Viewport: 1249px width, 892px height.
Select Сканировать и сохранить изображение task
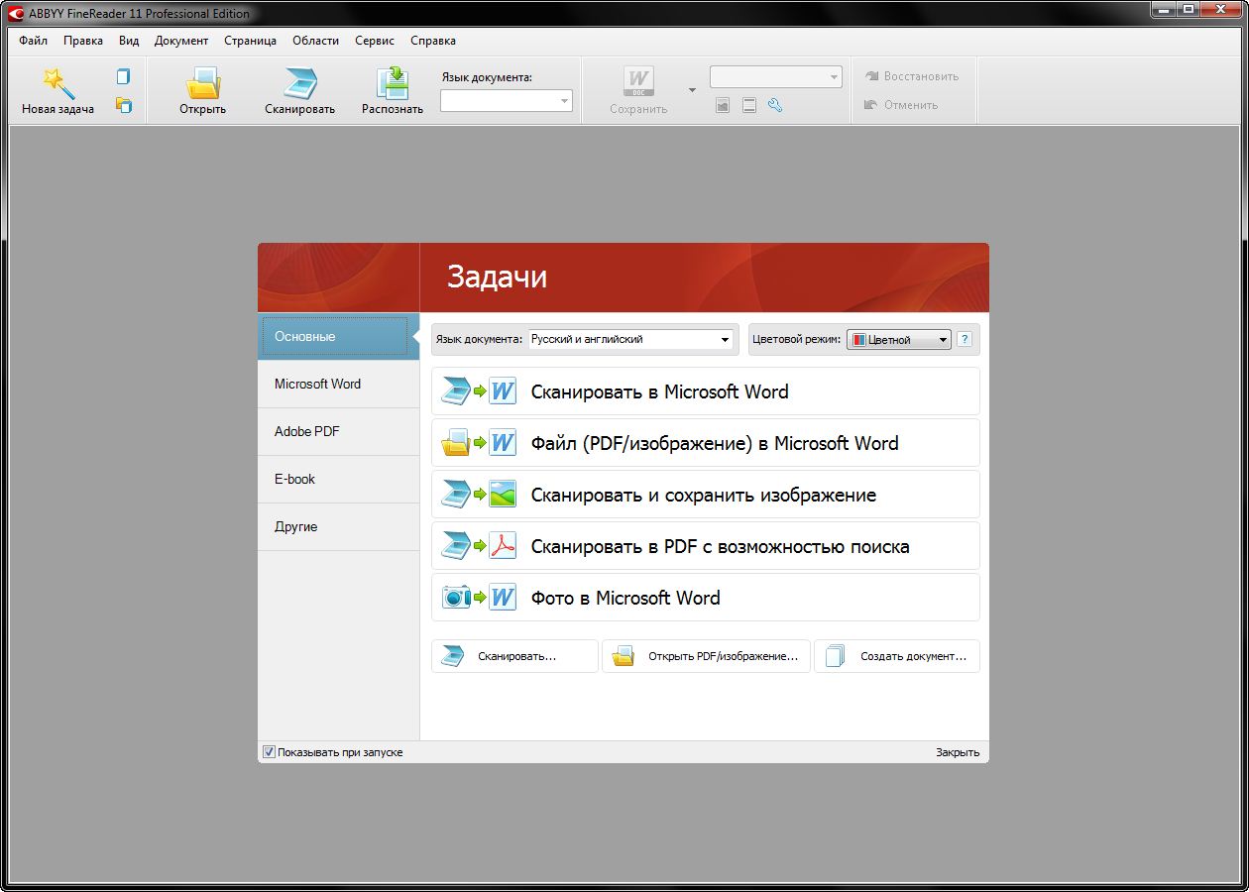[705, 495]
